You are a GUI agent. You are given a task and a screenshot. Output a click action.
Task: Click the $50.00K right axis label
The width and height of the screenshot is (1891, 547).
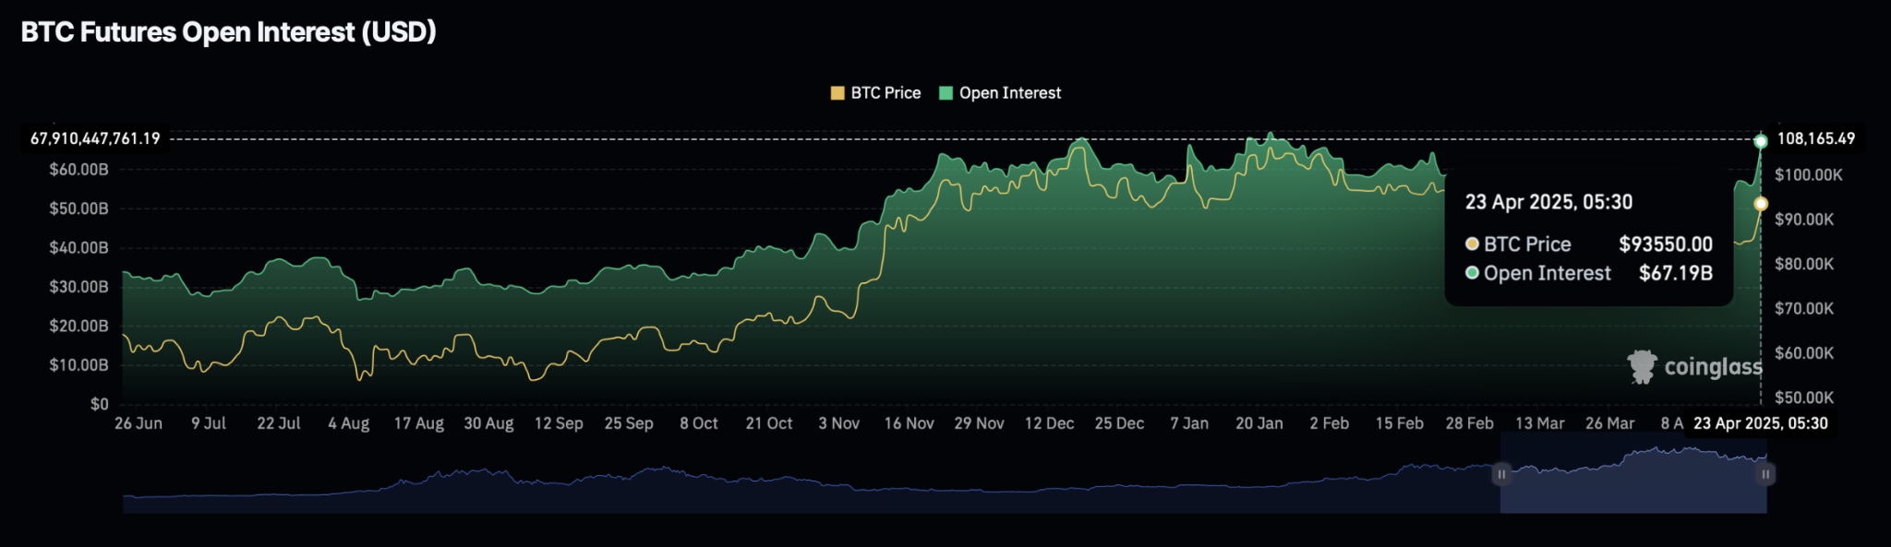(1804, 398)
